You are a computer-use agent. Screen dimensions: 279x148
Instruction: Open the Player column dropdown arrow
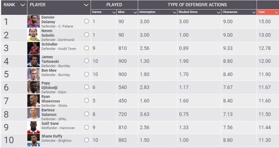[86, 5]
